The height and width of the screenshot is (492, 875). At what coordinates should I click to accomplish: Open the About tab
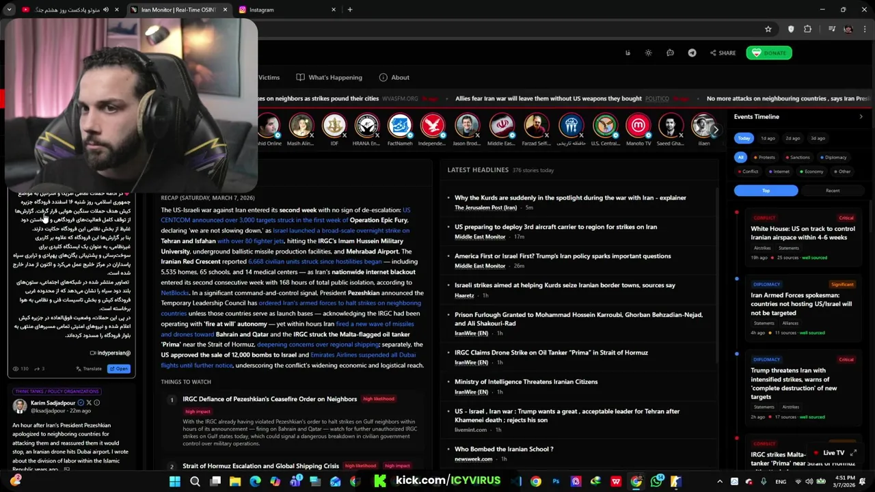pos(394,77)
